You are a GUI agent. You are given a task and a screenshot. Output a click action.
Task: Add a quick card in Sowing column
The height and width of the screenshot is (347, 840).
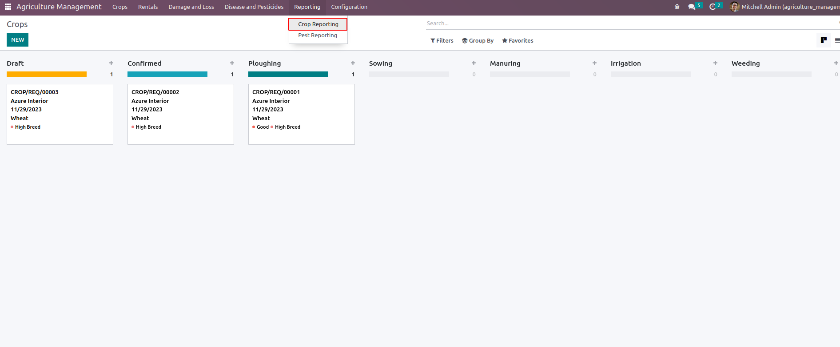pyautogui.click(x=474, y=63)
